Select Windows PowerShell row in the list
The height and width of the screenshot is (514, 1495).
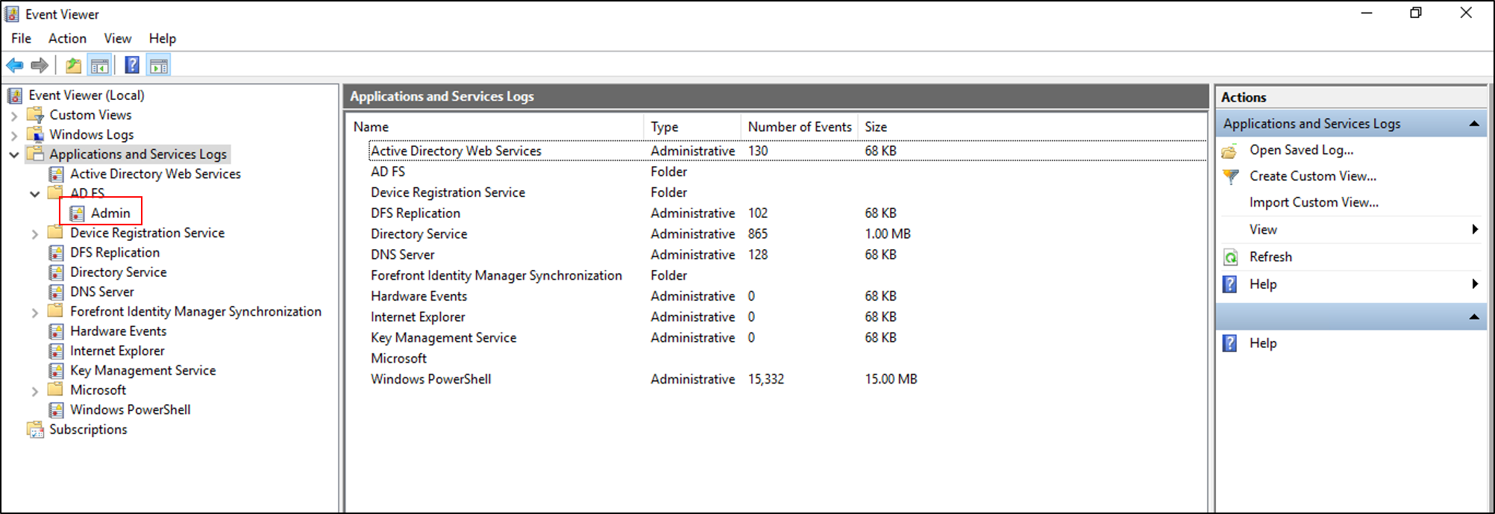pos(430,379)
